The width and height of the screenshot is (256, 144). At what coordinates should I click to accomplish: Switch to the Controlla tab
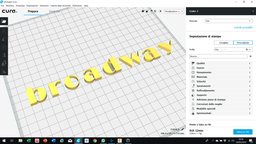point(54,11)
